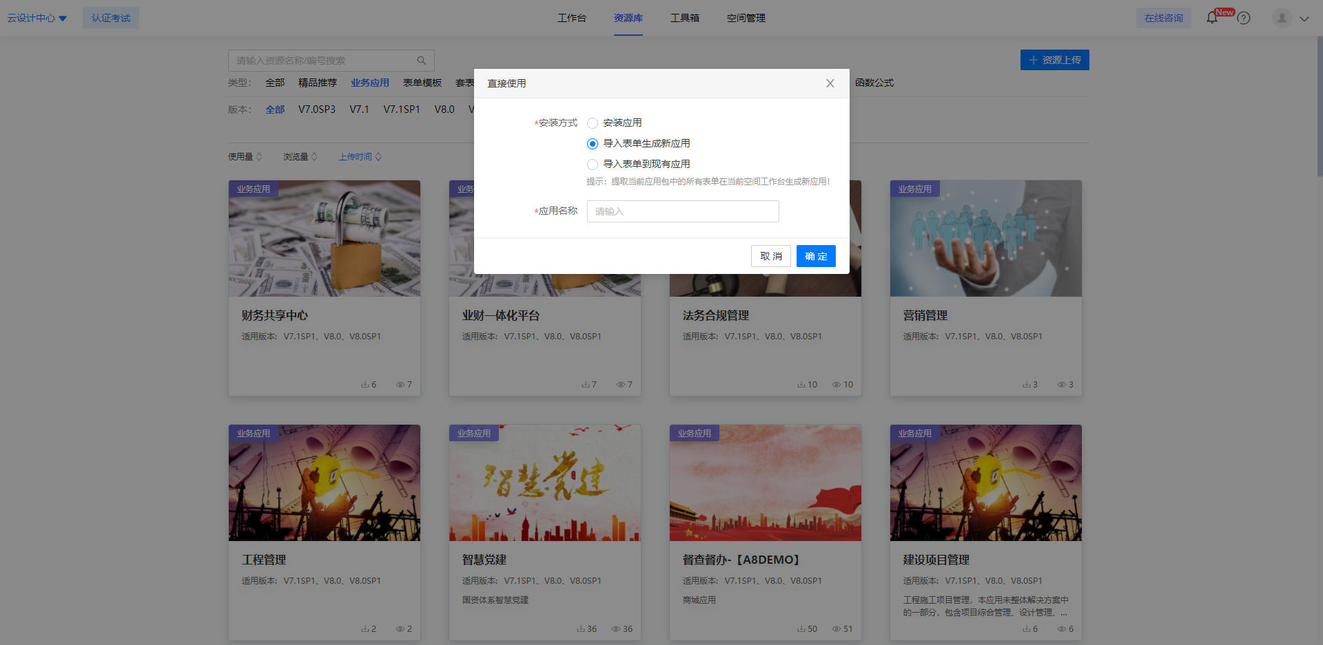1323x645 pixels.
Task: Click the 资源上传 button
Action: coord(1055,60)
